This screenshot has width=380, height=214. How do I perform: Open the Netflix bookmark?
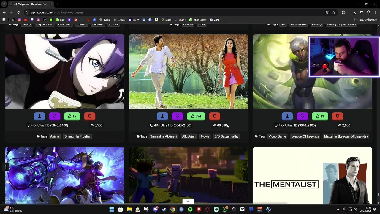pyautogui.click(x=88, y=20)
